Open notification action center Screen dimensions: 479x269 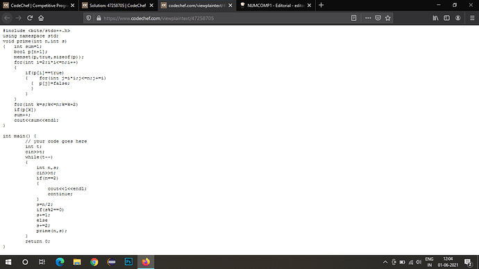pyautogui.click(x=469, y=262)
